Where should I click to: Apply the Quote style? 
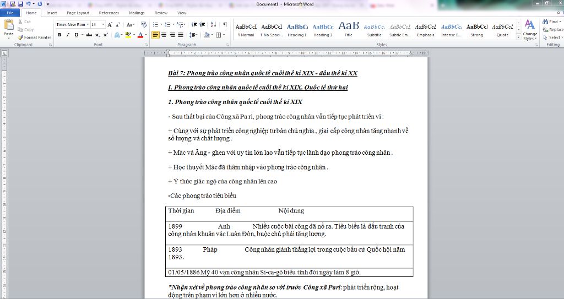[502, 30]
